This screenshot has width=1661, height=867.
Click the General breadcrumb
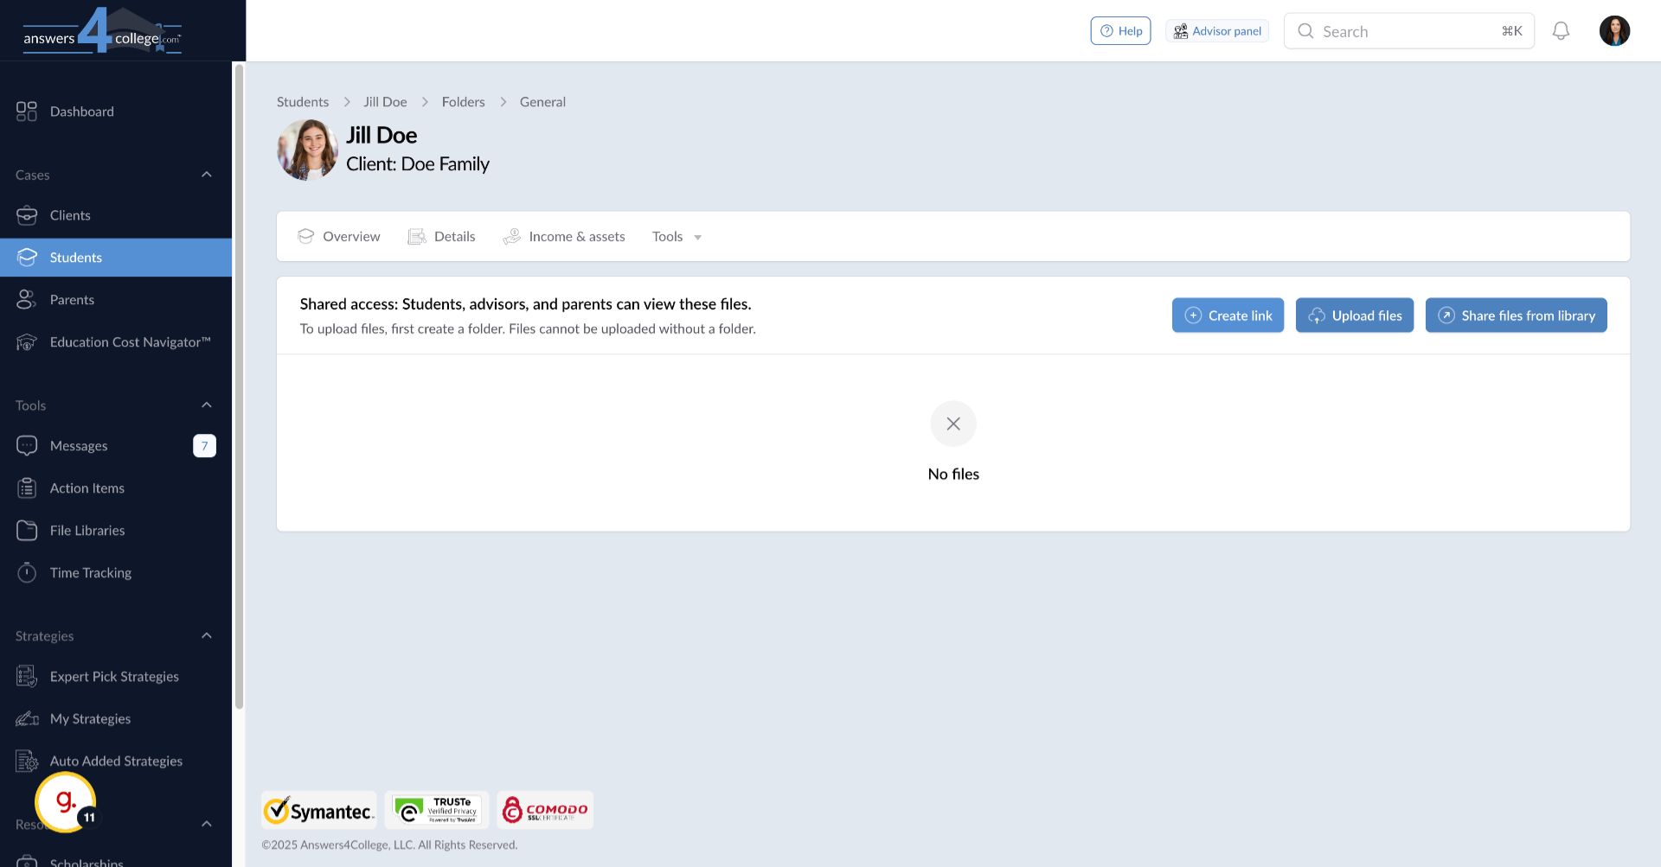click(x=542, y=102)
